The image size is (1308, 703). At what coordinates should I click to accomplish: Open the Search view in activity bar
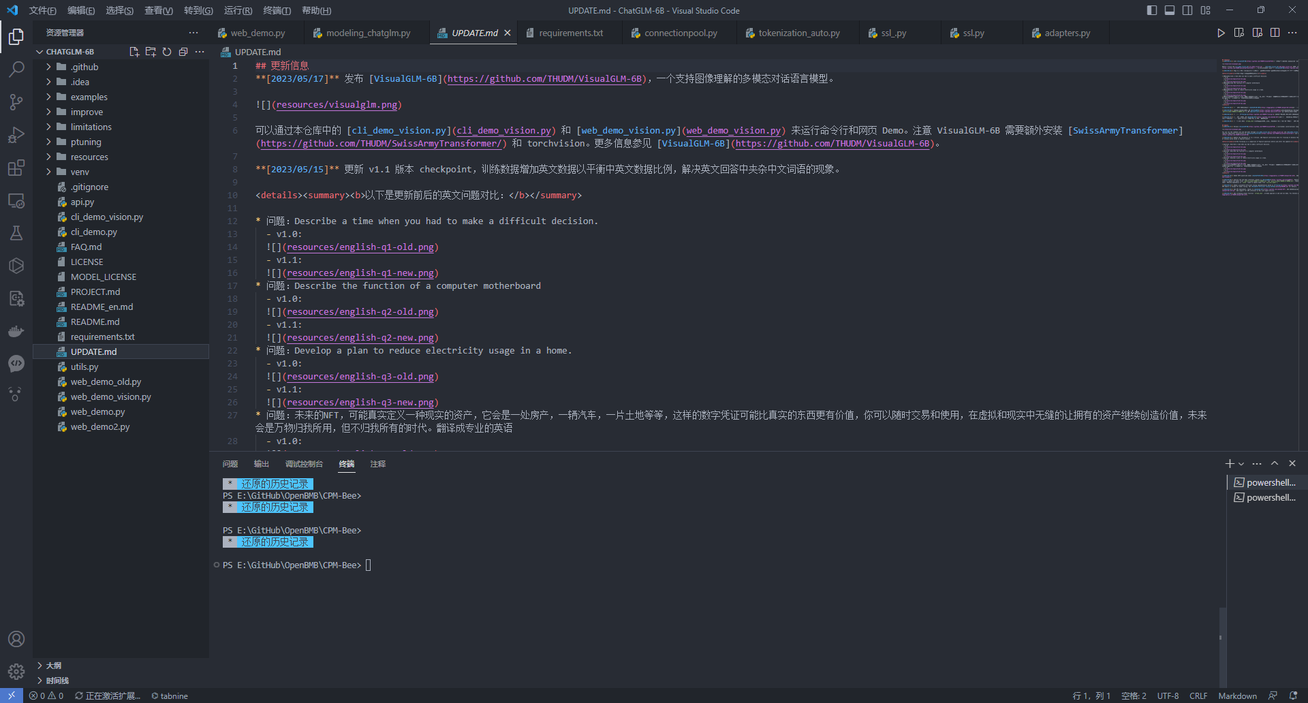[16, 69]
